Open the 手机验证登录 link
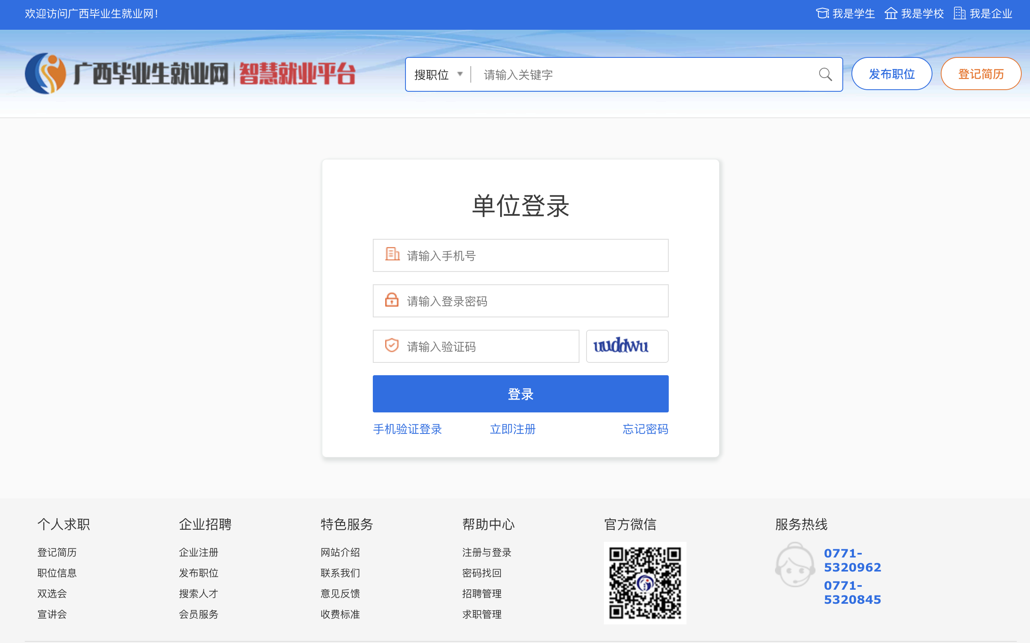 tap(407, 429)
